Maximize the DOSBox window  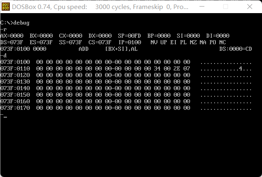(x=226, y=7)
